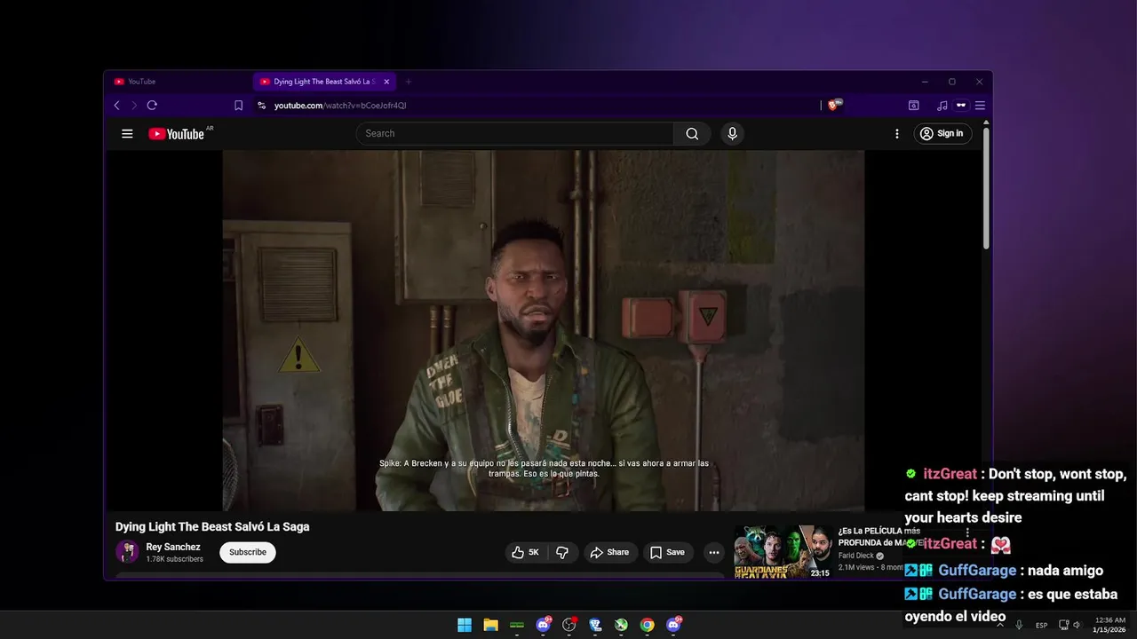This screenshot has width=1137, height=639.
Task: Like the video with thumbs-up button
Action: (525, 552)
